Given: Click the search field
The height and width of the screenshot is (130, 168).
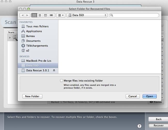Looking at the screenshot, I should (x=134, y=15).
